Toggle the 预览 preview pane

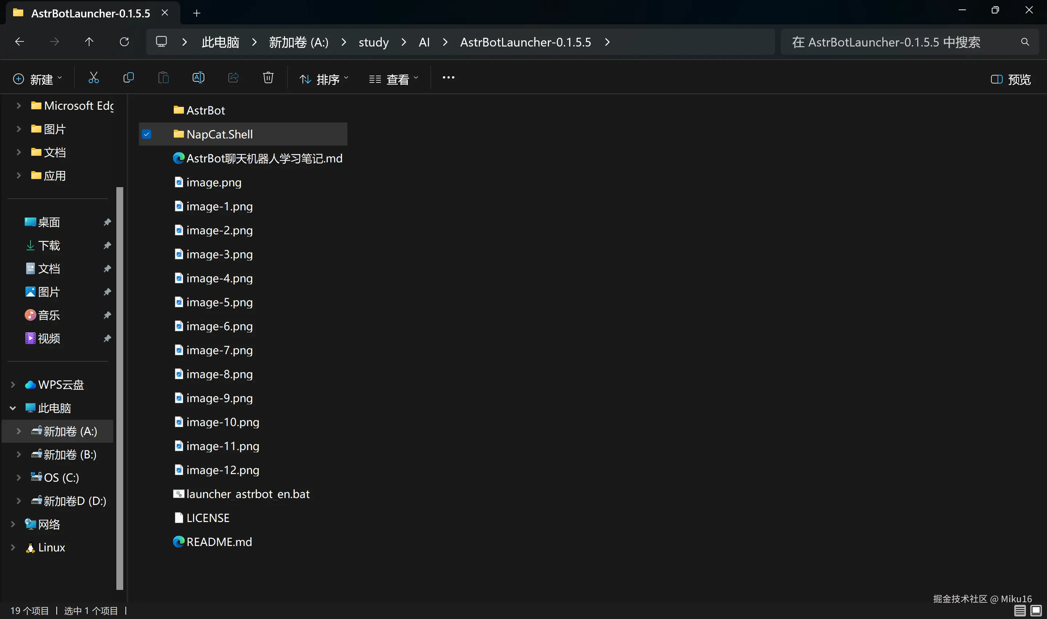pyautogui.click(x=1010, y=79)
